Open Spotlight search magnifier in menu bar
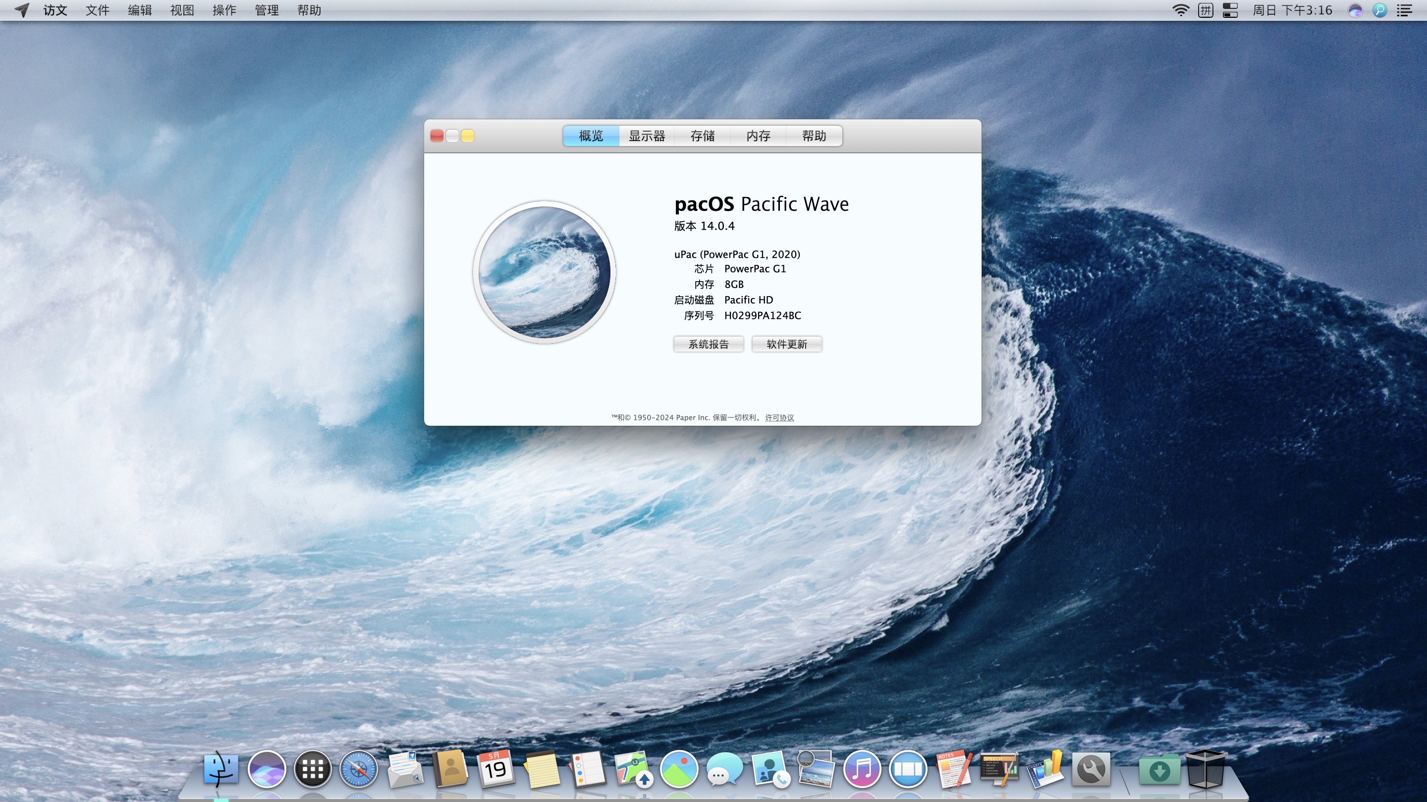This screenshot has height=802, width=1427. 1380,10
